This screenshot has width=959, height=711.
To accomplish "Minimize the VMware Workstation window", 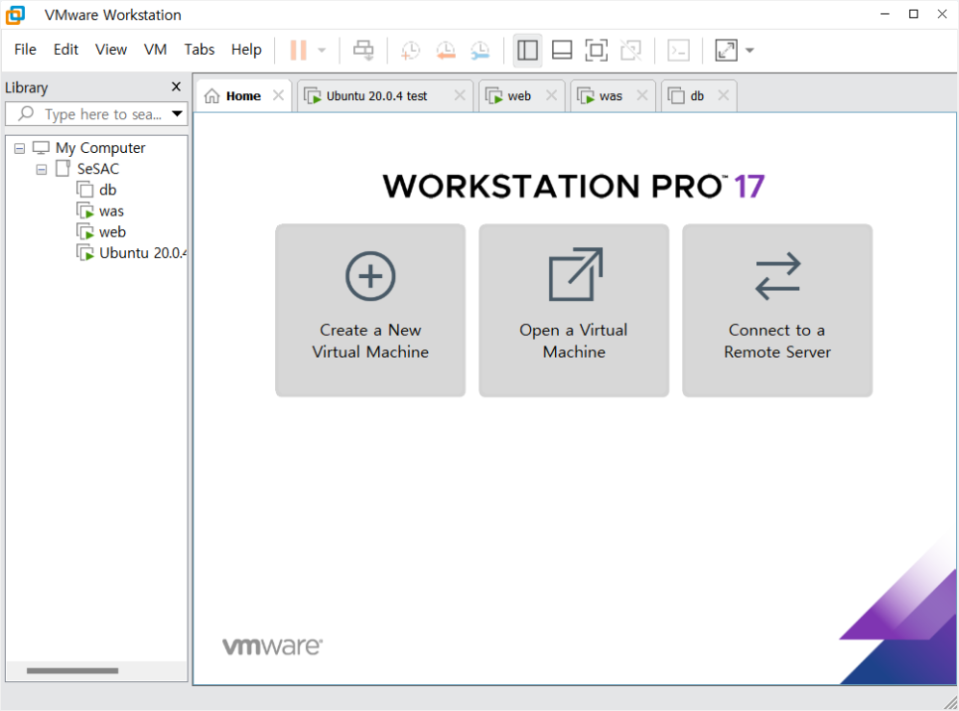I will pyautogui.click(x=885, y=14).
